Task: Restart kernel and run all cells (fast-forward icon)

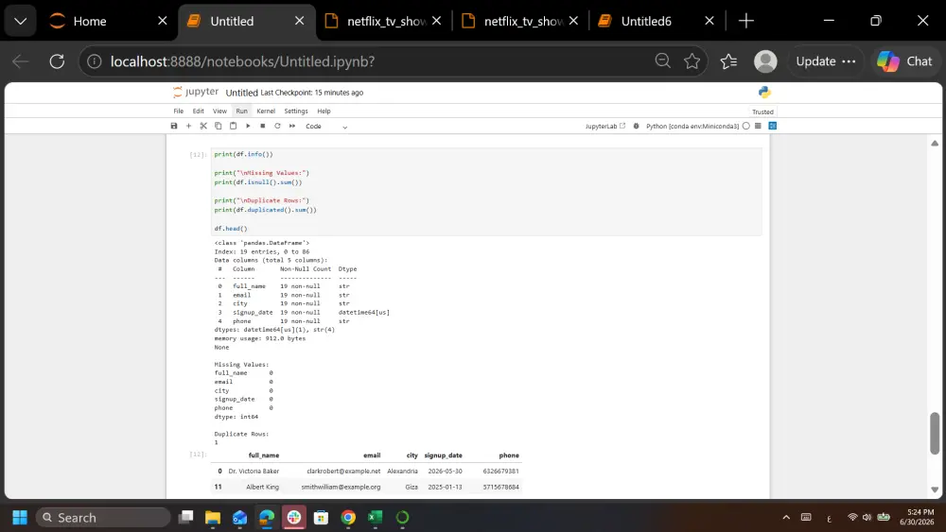Action: point(292,126)
